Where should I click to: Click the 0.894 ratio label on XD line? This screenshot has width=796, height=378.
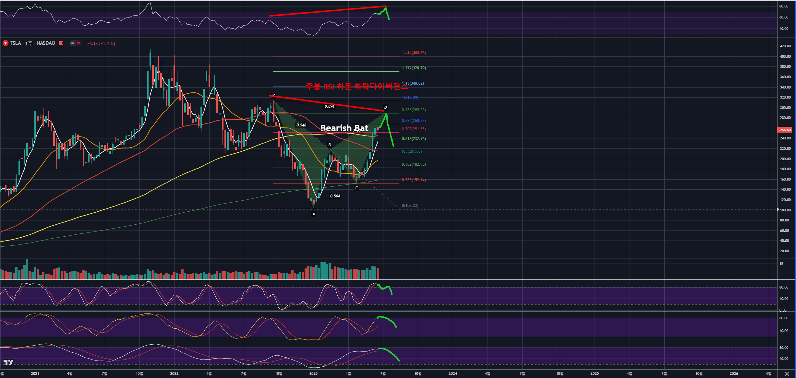[329, 106]
